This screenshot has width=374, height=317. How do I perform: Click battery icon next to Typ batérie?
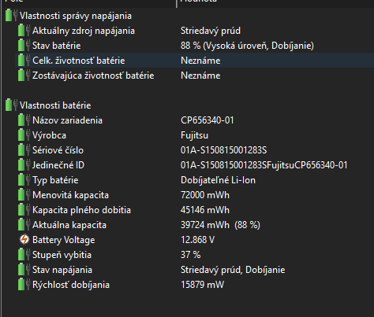(24, 180)
